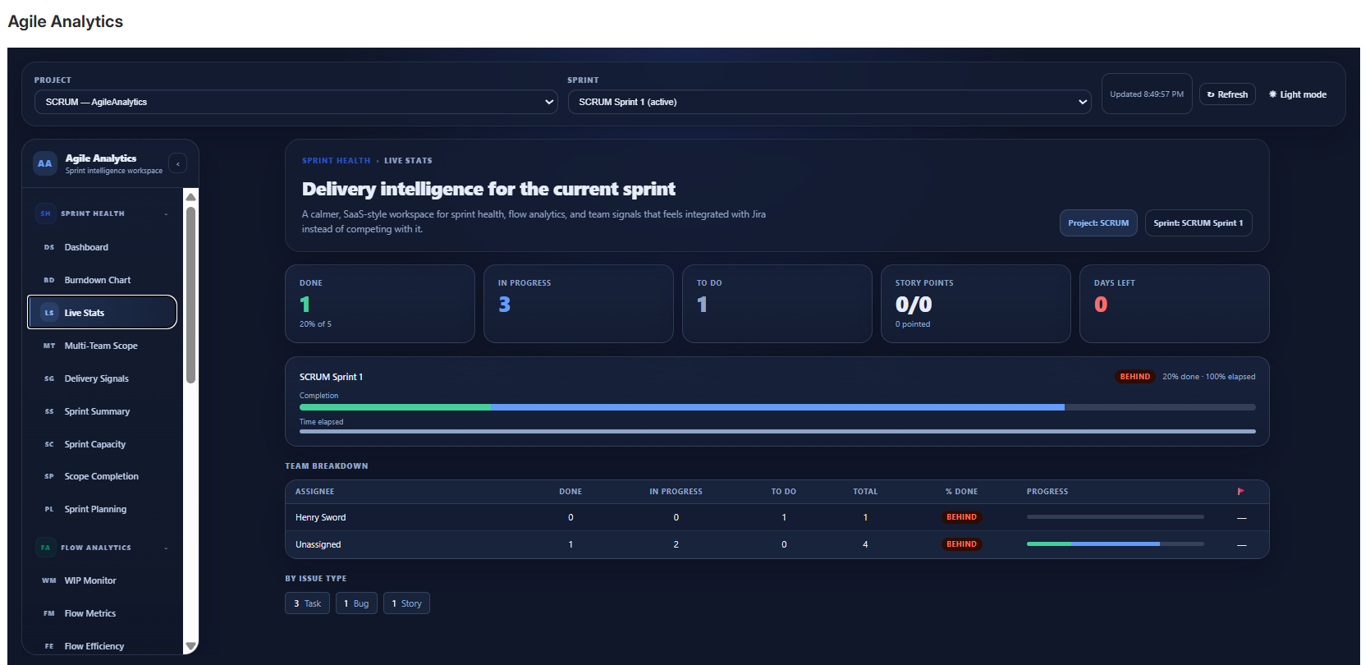Click the To Do stat card
Image resolution: width=1370 pixels, height=665 pixels.
(777, 304)
